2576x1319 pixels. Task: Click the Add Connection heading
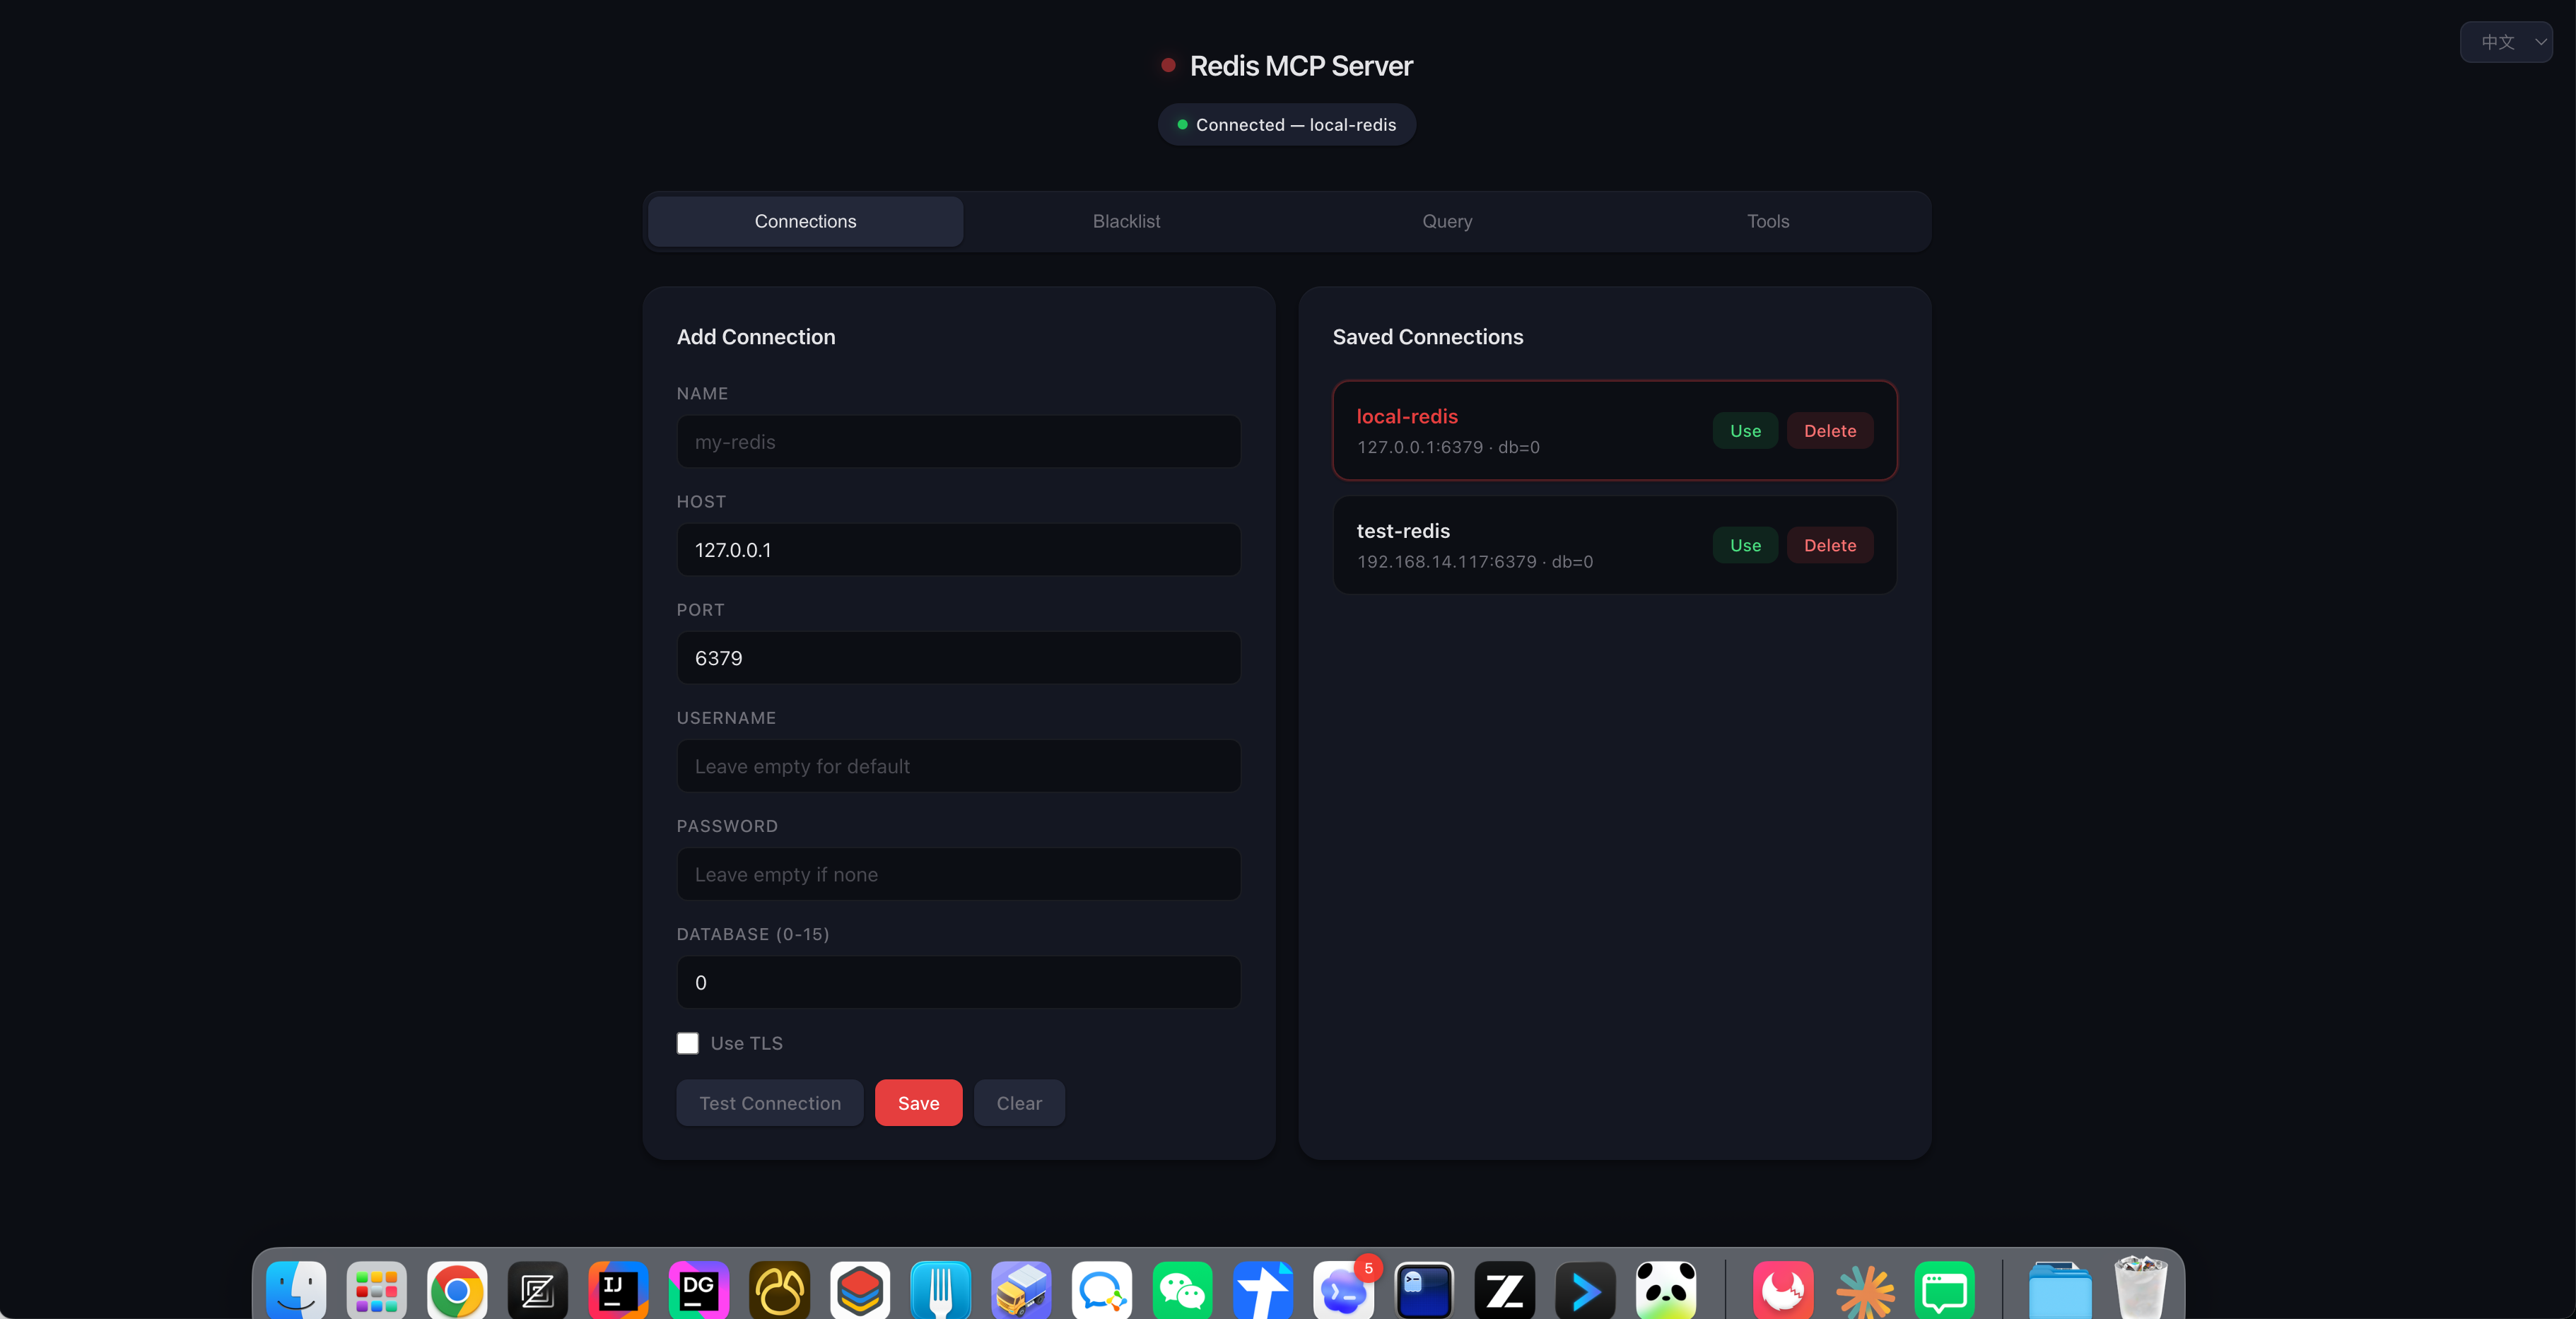pyautogui.click(x=756, y=337)
